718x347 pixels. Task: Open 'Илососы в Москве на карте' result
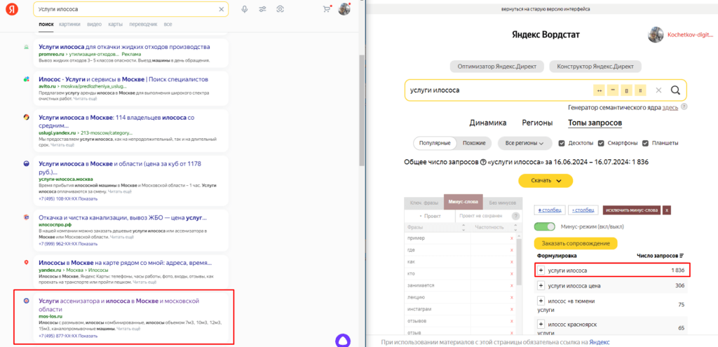tap(126, 263)
